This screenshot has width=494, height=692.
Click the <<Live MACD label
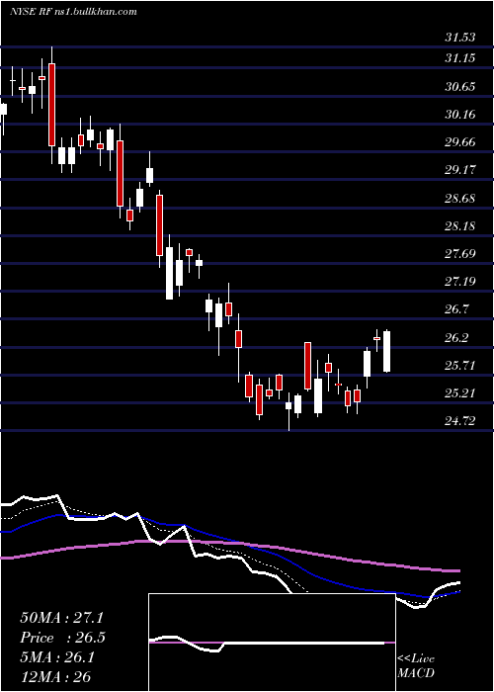pos(416,666)
